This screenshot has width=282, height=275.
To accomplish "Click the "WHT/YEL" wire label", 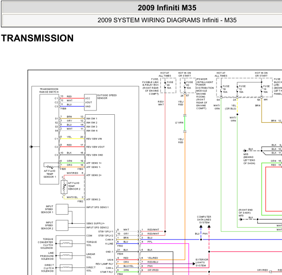I will pyautogui.click(x=72, y=197).
